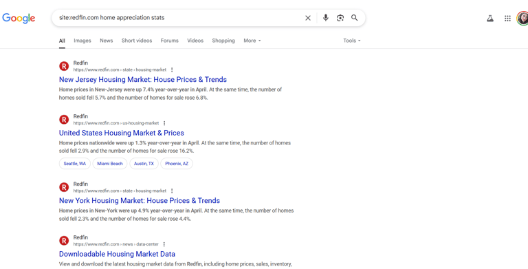Image resolution: width=528 pixels, height=269 pixels.
Task: Select the Austin, TX chip
Action: (144, 164)
